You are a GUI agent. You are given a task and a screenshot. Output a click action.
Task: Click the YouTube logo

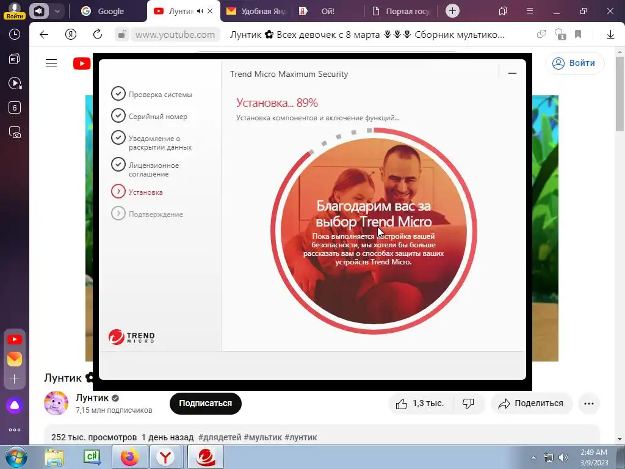point(82,64)
